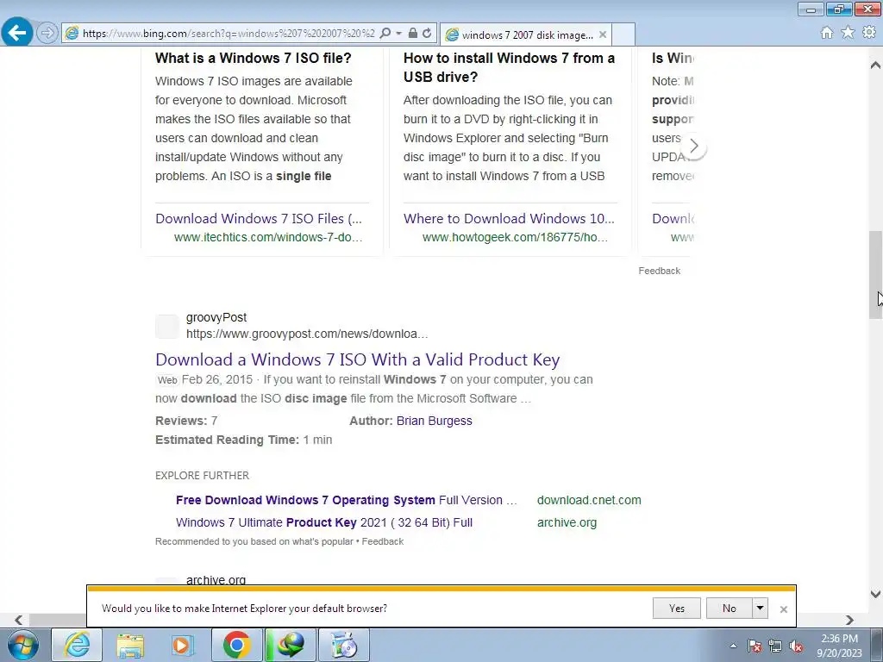Click 'What is a Windows 7 ISO file?' heading
Image resolution: width=883 pixels, height=662 pixels.
click(254, 58)
